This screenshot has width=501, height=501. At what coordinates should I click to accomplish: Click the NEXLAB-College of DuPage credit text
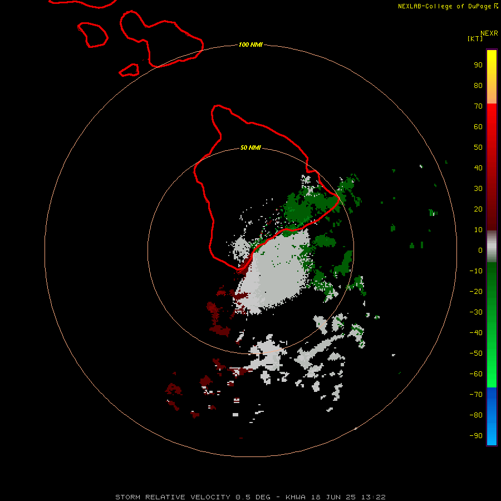pos(448,6)
